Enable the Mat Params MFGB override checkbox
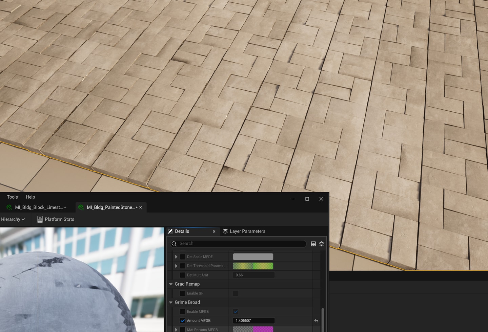Image resolution: width=488 pixels, height=332 pixels. [183, 330]
